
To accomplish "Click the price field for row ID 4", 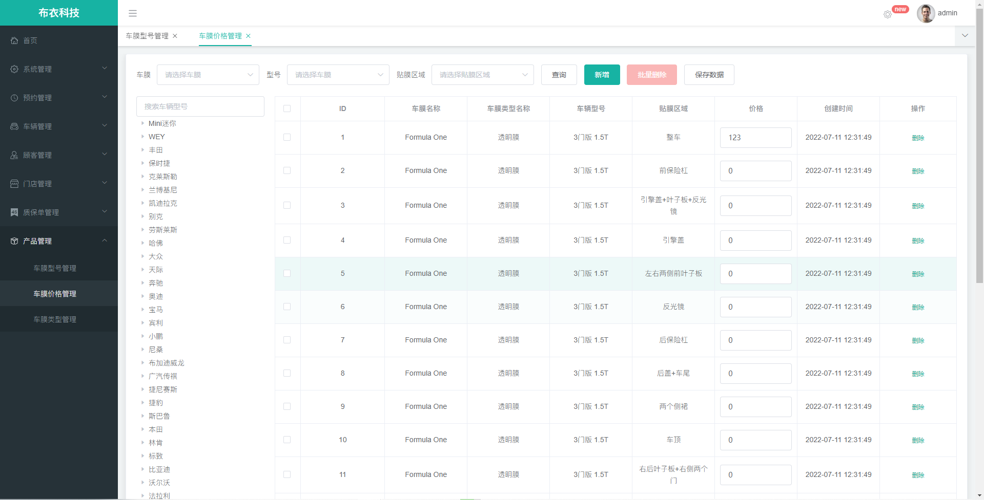I will [x=756, y=241].
